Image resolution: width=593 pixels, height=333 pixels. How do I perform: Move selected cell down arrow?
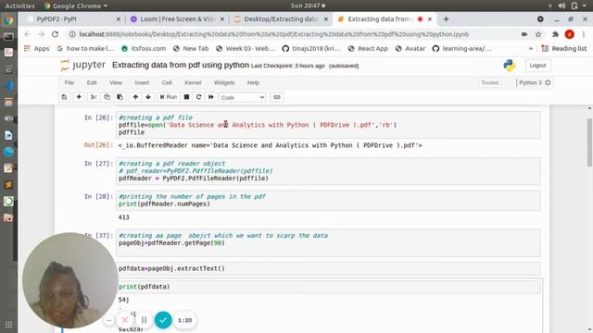[148, 97]
